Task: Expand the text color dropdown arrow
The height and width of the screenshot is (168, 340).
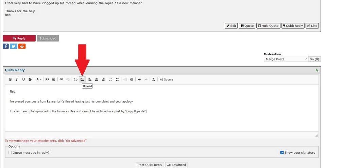Action: [x=41, y=80]
